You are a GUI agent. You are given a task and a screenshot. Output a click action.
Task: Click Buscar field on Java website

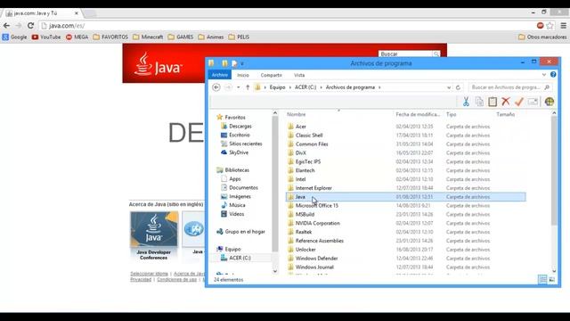tap(405, 53)
